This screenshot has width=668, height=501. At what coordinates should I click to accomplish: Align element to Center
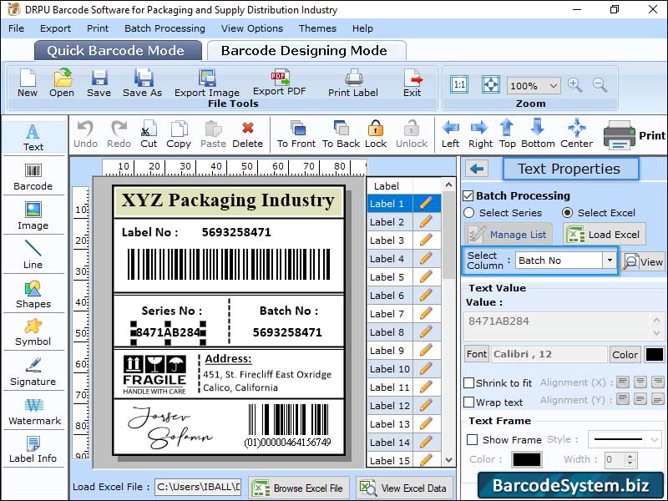[577, 134]
